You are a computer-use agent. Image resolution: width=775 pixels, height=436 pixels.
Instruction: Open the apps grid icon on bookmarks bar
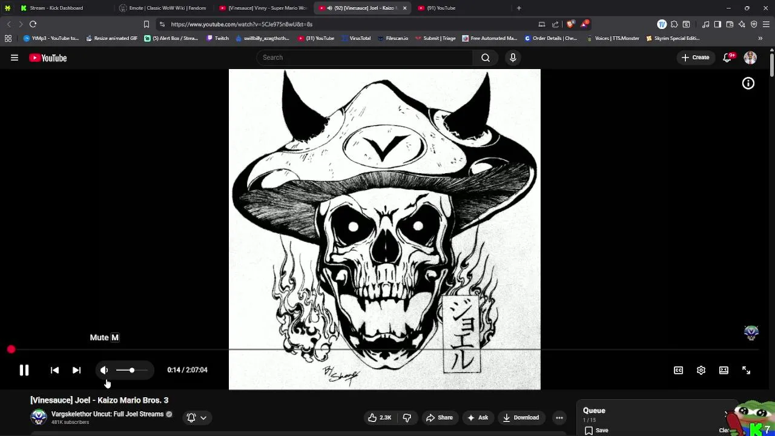point(8,38)
